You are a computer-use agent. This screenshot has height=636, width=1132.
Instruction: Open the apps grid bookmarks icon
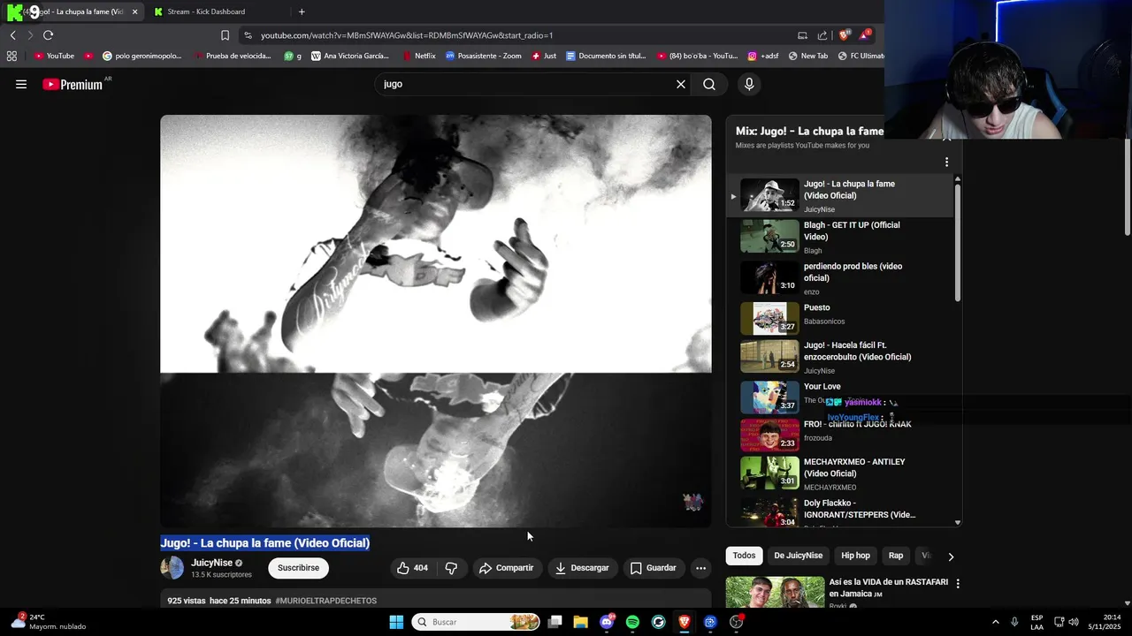11,56
